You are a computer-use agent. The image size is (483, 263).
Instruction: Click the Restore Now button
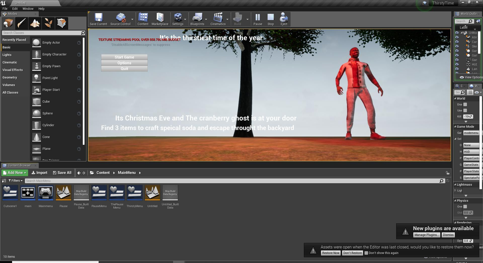pyautogui.click(x=331, y=253)
